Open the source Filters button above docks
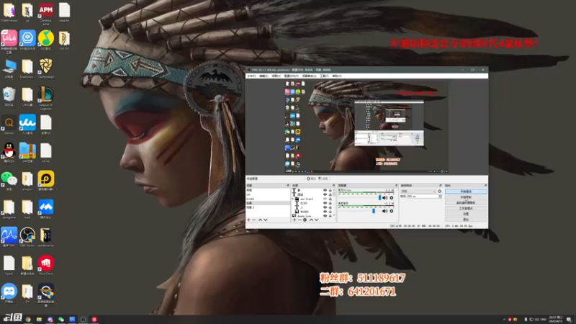Screen dimensions: 576x324 pos(323,179)
